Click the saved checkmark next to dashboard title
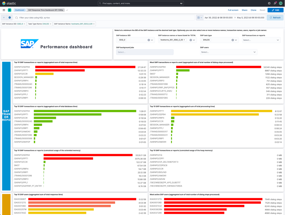285x215 pixels. click(x=67, y=10)
